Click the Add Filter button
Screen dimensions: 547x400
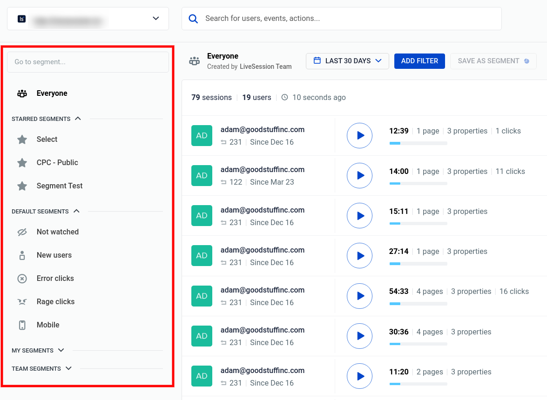pyautogui.click(x=419, y=61)
